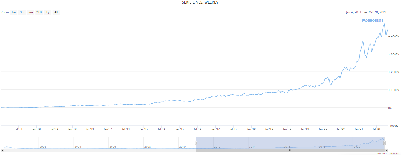
Task: Click the series line peak near Jan '21
Action: click(363, 42)
